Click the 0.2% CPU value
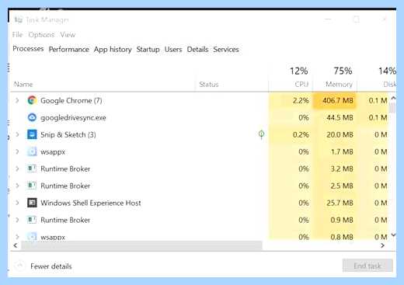Screen dimensions: 404x285 click(x=301, y=134)
